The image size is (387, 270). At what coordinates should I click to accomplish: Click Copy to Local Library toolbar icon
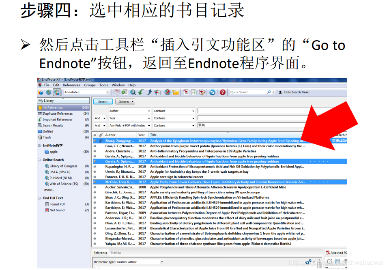(x=116, y=92)
